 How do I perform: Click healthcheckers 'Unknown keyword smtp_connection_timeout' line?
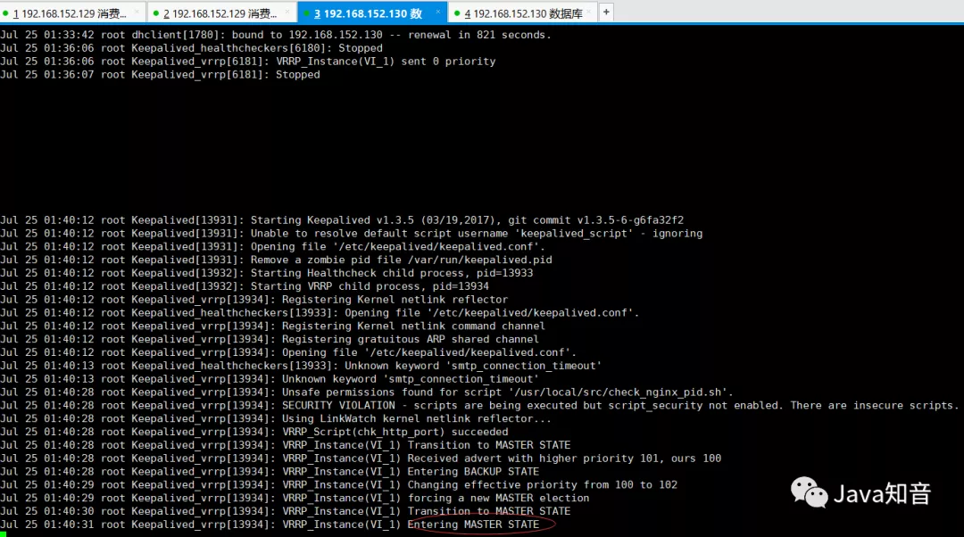(301, 366)
